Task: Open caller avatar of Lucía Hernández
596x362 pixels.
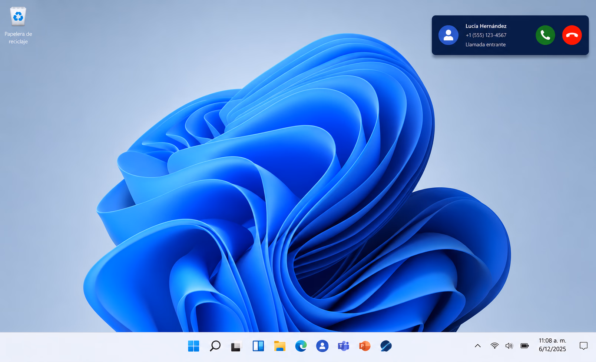Action: 448,35
